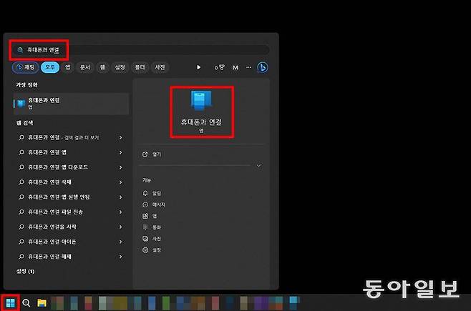Expand chevron for 검색 결과 더 보기 row
471x311 pixels.
pos(120,138)
